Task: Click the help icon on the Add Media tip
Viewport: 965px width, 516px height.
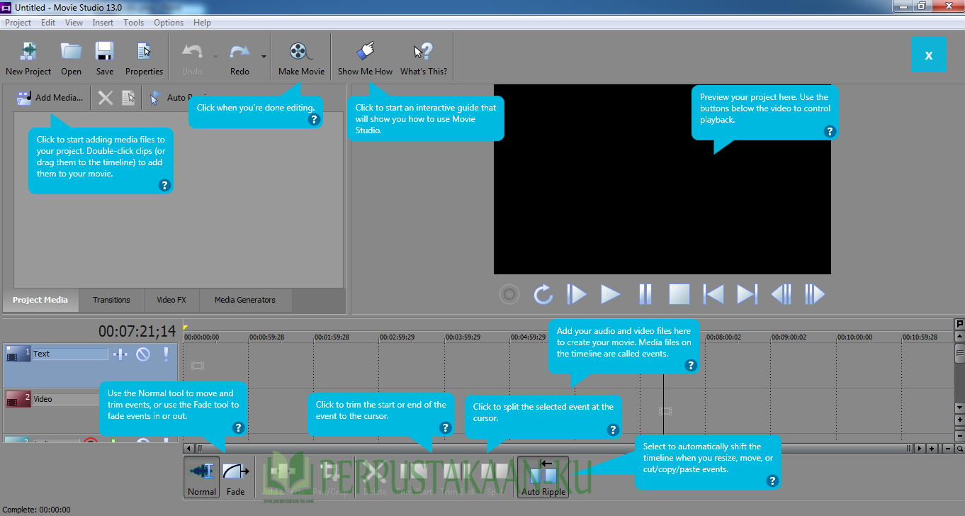Action: pos(164,185)
